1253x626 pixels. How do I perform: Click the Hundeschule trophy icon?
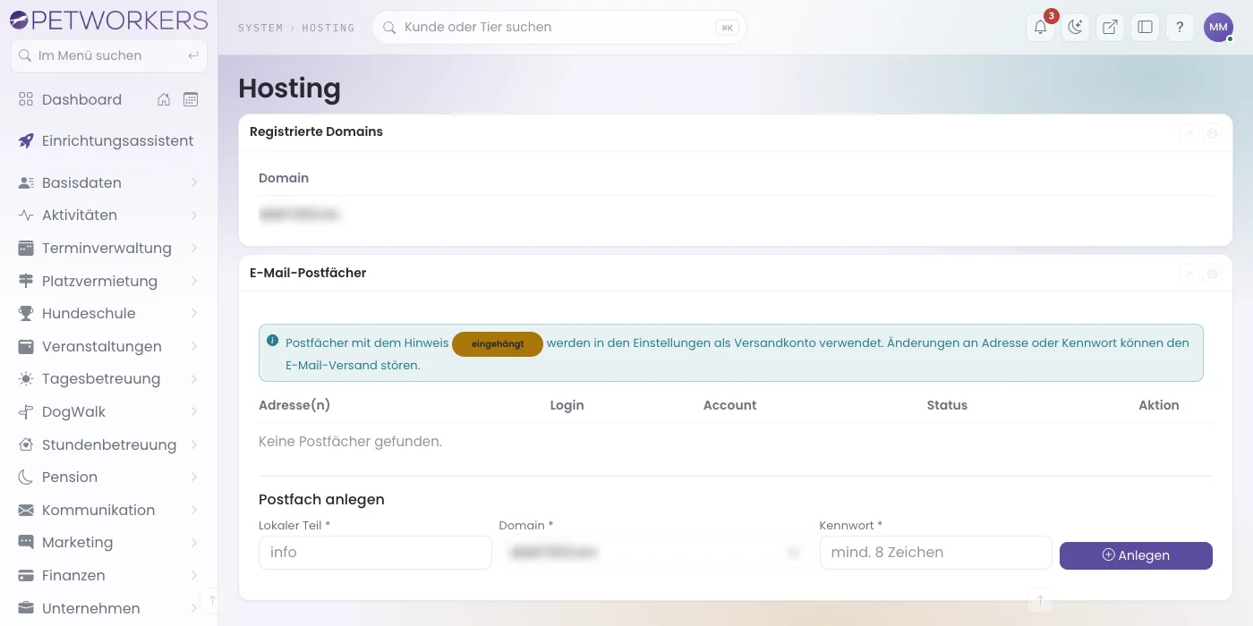(26, 313)
